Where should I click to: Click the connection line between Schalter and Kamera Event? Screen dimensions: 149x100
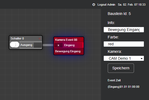pyautogui.click(x=48, y=45)
